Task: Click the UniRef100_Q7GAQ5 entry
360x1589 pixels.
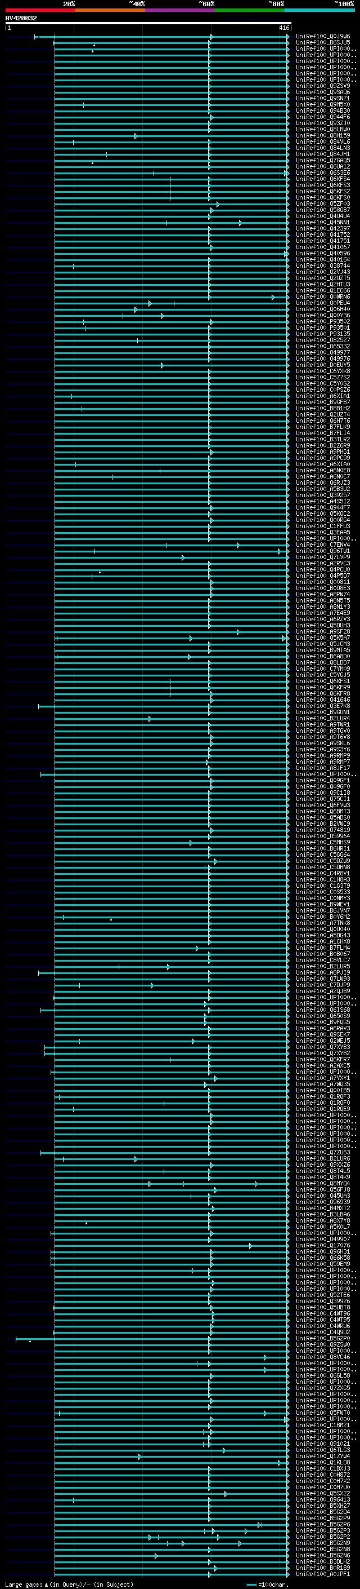Action: click(322, 161)
